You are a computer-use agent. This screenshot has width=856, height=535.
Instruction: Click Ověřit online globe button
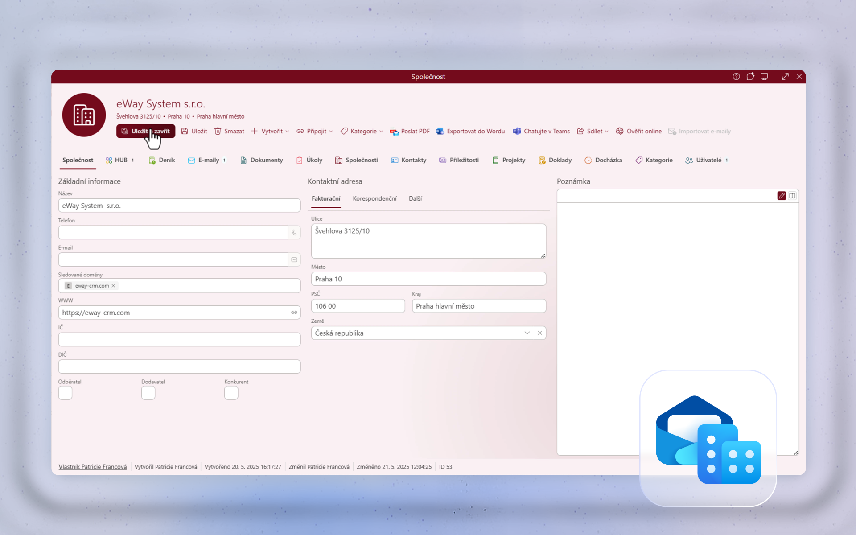point(639,131)
